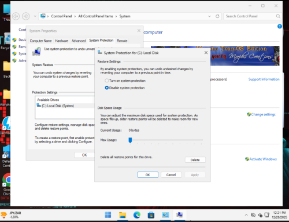Image resolution: width=289 pixels, height=222 pixels.
Task: Open recent locations dropdown arrow
Action: point(35,16)
